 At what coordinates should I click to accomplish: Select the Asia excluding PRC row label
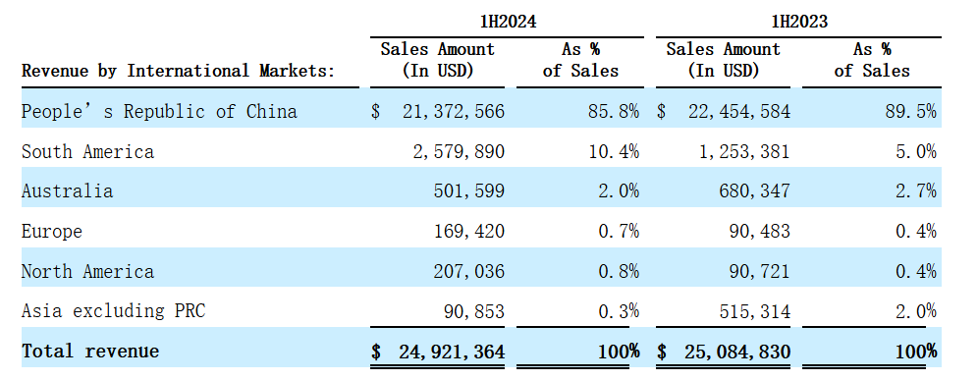coord(113,310)
